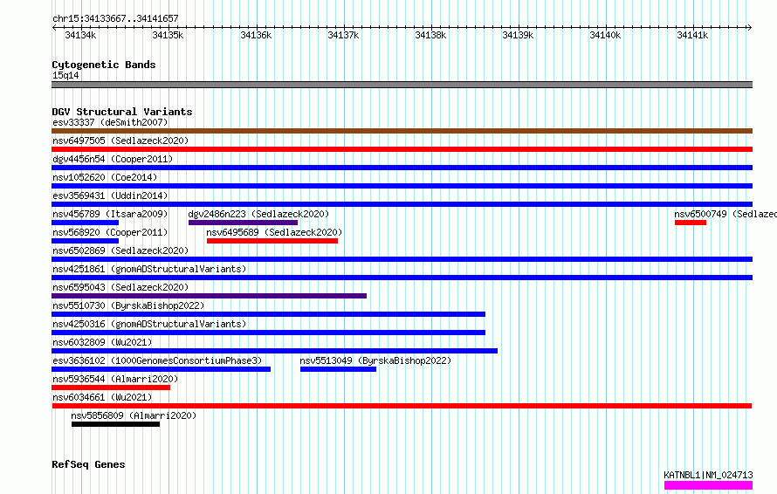
Task: Open nsv5513049 (ByrskaBishop2022) label
Action: pos(375,360)
